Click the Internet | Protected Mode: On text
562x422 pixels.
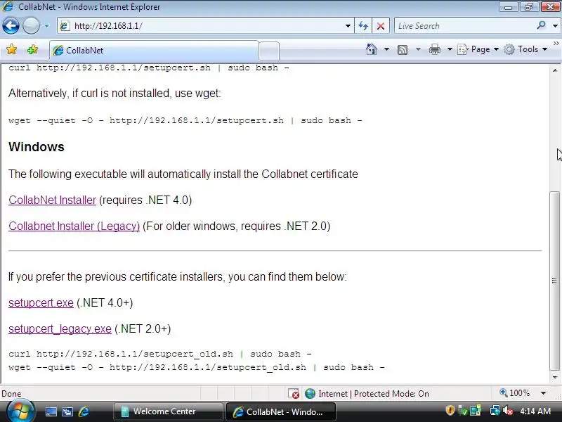[374, 394]
